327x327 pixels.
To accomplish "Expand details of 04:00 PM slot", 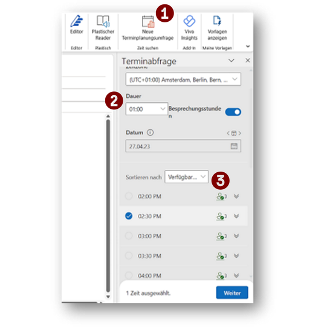I will (x=236, y=275).
